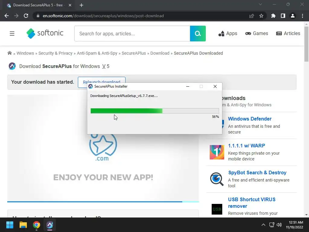Click the address bar URL
The width and height of the screenshot is (309, 232).
tap(103, 16)
